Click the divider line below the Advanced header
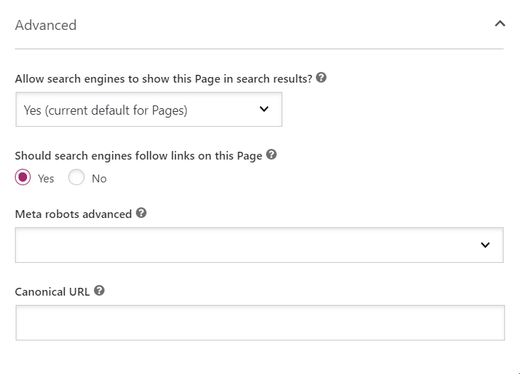Image resolution: width=520 pixels, height=374 pixels. point(260,49)
